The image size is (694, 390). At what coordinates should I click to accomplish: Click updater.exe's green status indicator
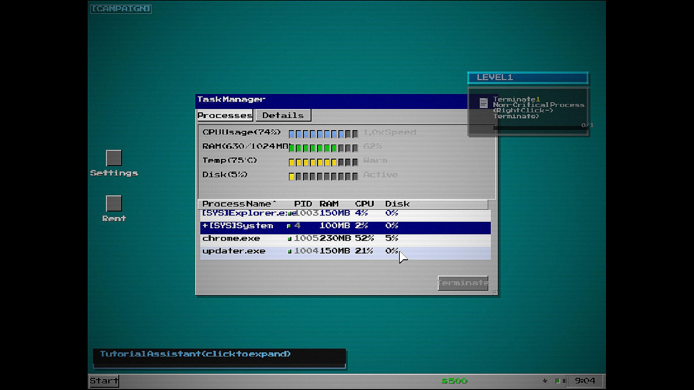290,251
